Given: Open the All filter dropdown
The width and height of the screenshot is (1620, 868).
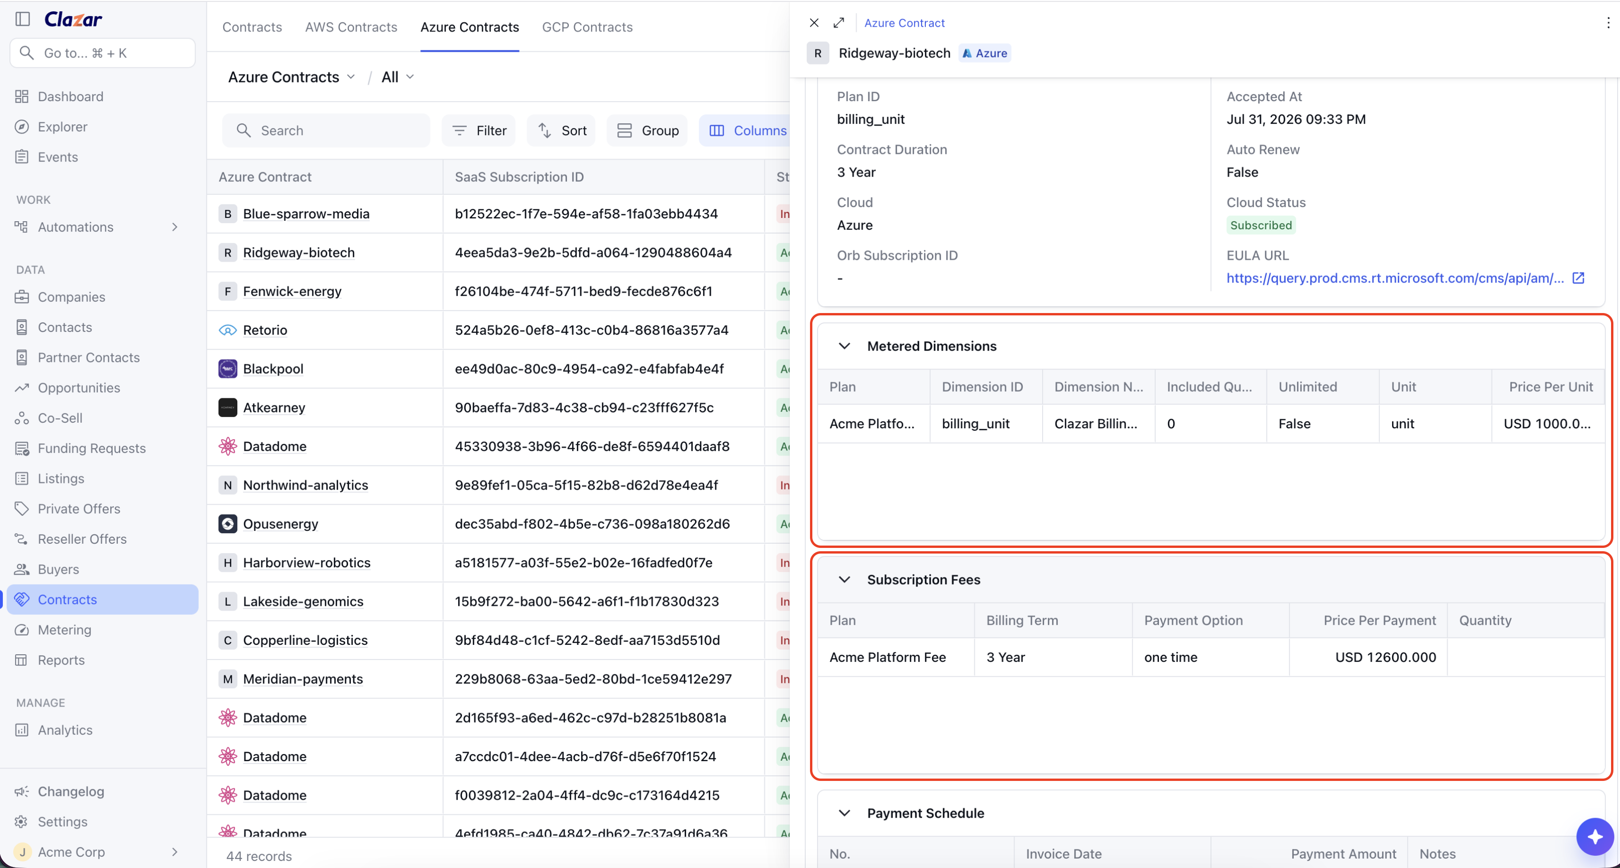Looking at the screenshot, I should [397, 77].
